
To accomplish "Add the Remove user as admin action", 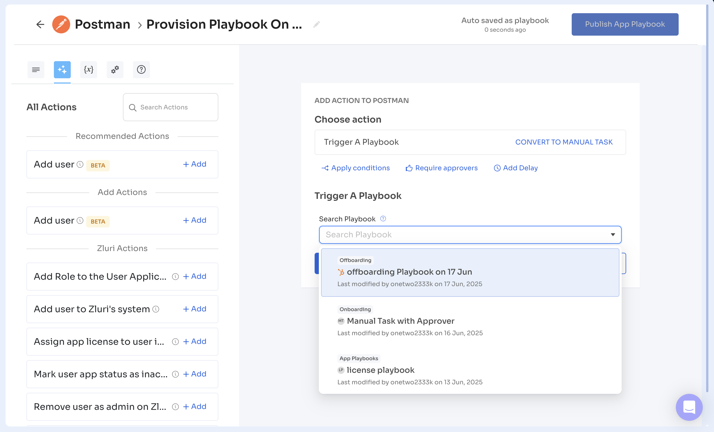I will tap(195, 407).
